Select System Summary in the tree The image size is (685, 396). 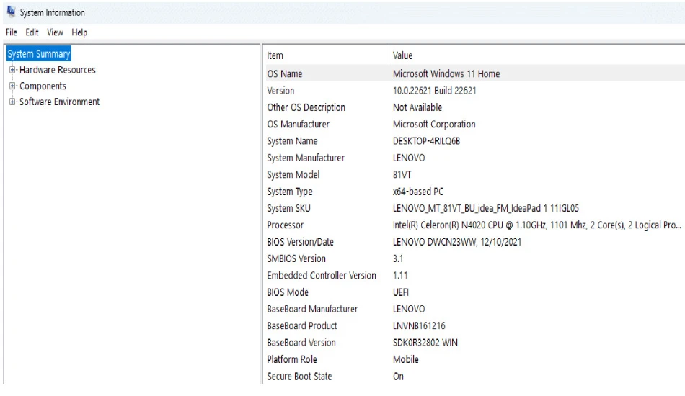(39, 54)
